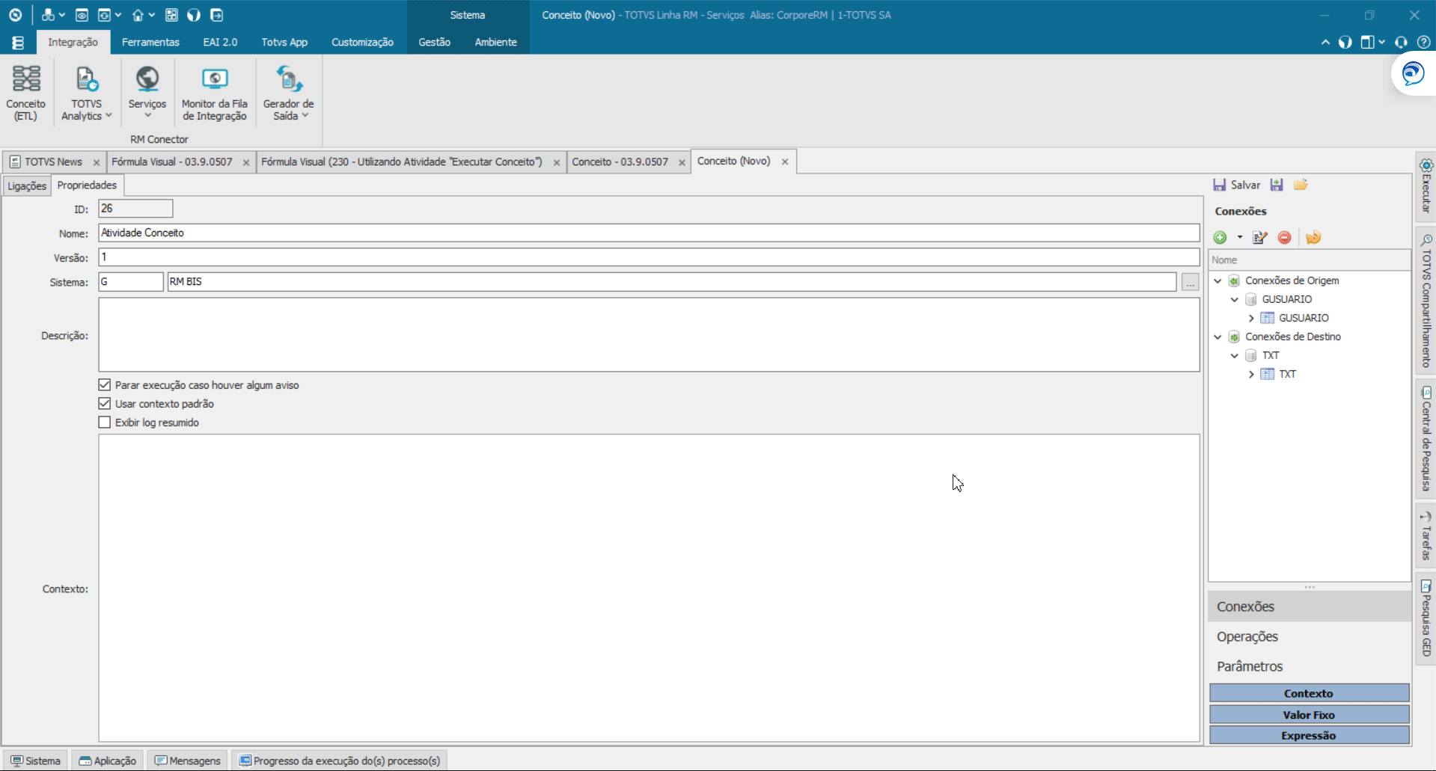Click the Expressão button

pyautogui.click(x=1309, y=736)
